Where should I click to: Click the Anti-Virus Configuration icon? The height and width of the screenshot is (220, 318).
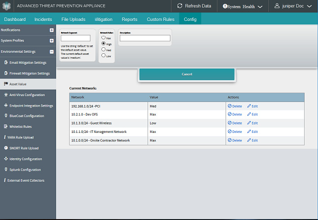tap(5, 95)
